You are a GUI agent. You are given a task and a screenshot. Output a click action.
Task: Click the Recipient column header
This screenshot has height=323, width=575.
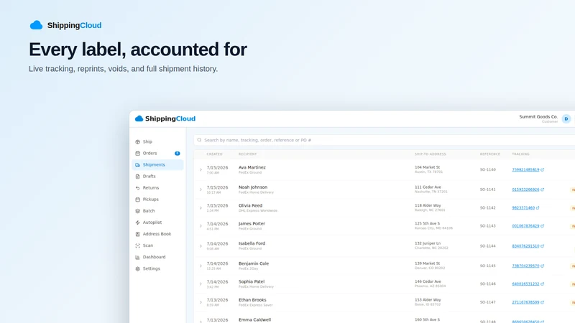(x=247, y=154)
